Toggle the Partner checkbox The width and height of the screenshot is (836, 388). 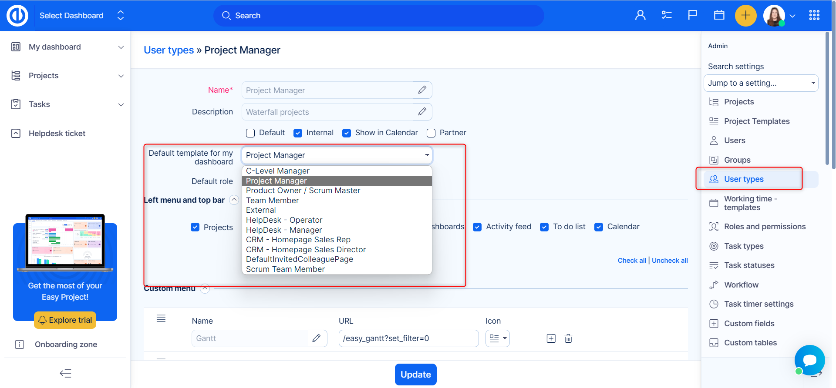pos(431,133)
